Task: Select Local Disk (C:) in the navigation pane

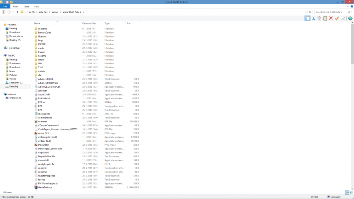Action: 16,83
